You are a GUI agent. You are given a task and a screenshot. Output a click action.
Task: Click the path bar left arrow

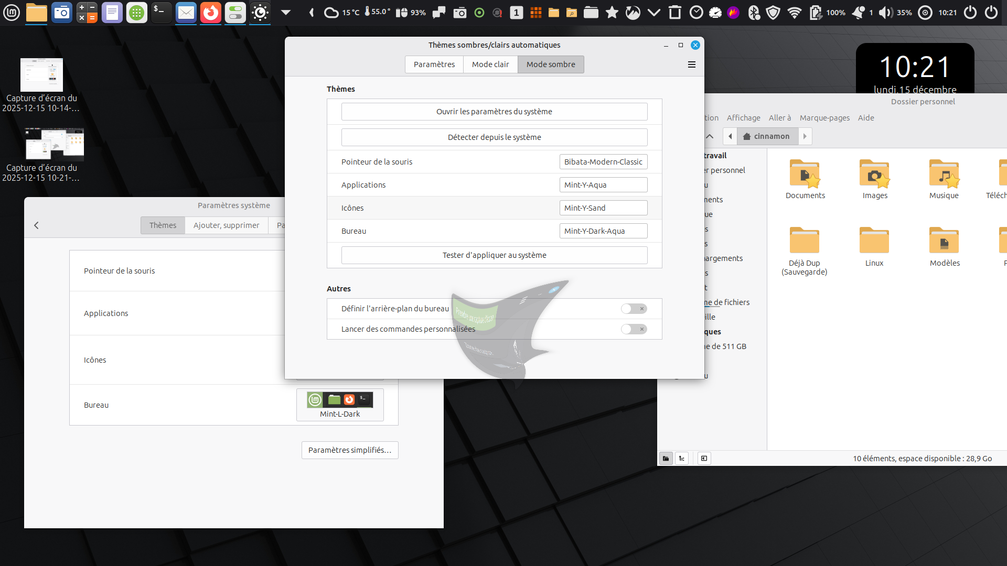(x=730, y=136)
